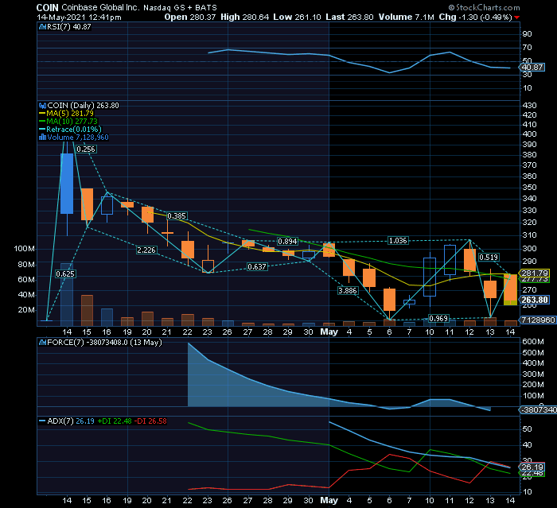Screen dimensions: 557x508
Task: Click the orange April 15 candlestick
Action: (x=87, y=204)
